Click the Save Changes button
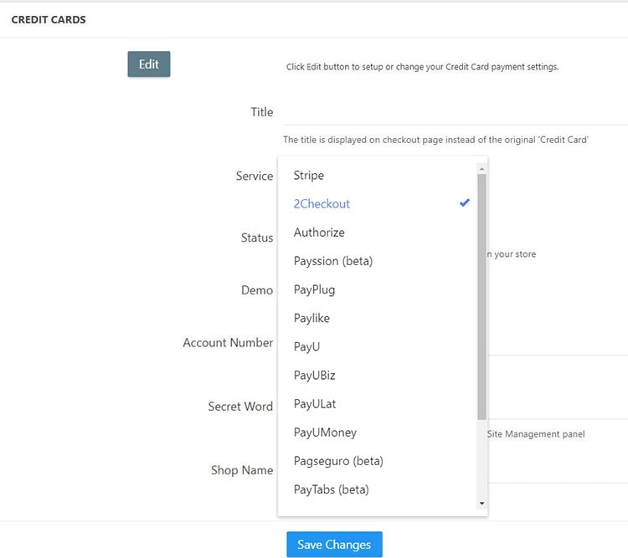The width and height of the screenshot is (628, 558). tap(334, 545)
